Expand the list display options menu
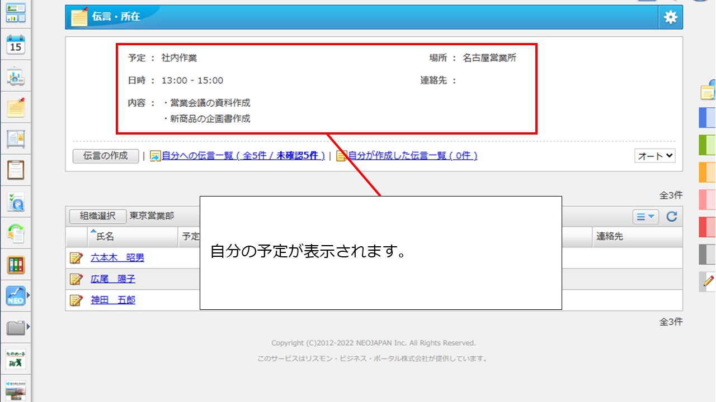The height and width of the screenshot is (402, 716). tap(645, 217)
